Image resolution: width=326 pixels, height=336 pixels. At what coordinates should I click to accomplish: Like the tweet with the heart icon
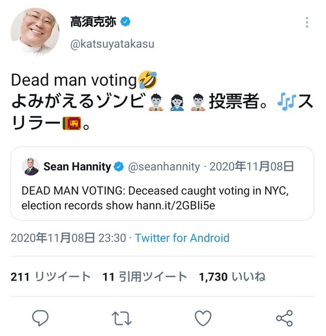(203, 318)
